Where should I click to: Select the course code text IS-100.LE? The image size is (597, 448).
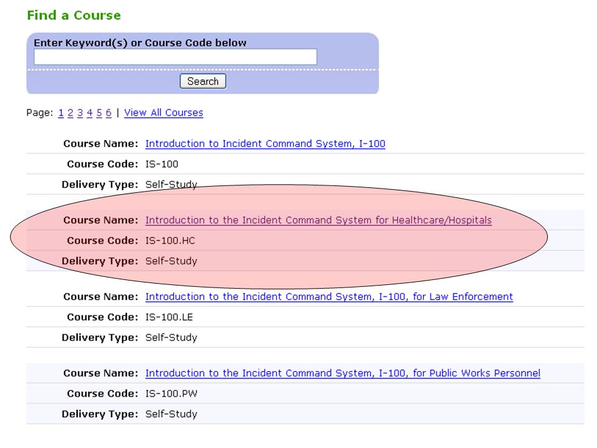[169, 317]
